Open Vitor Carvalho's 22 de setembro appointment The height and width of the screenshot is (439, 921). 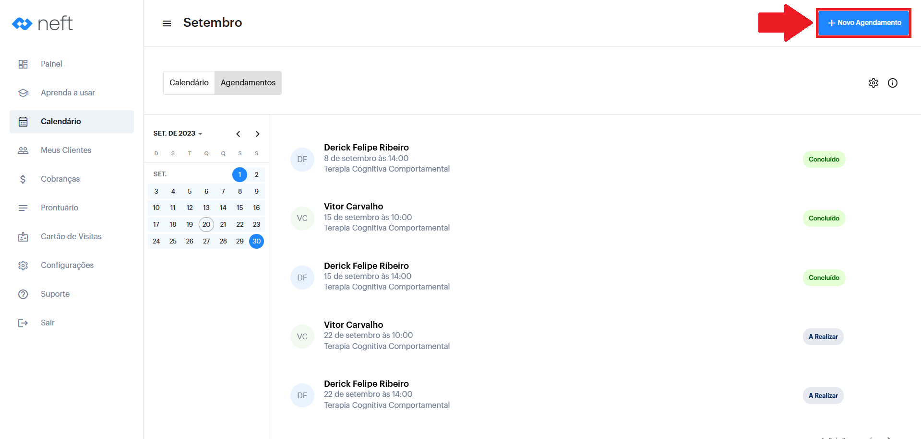click(x=368, y=335)
